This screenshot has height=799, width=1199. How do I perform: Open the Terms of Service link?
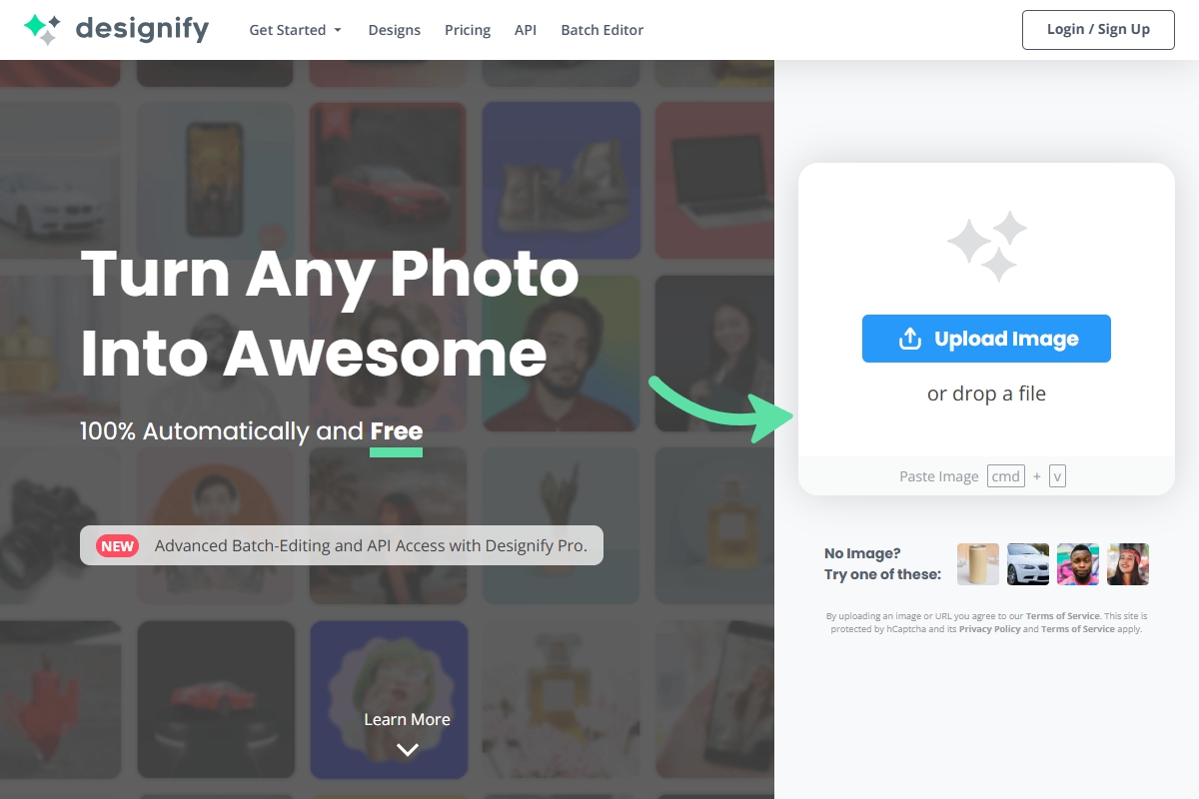coord(1063,615)
